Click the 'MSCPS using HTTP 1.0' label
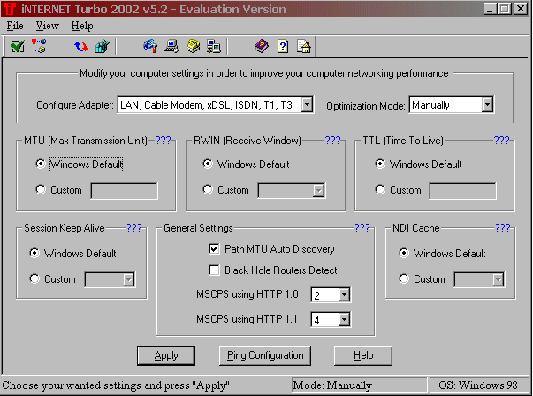Viewport: 533px width, 396px height. click(x=247, y=294)
